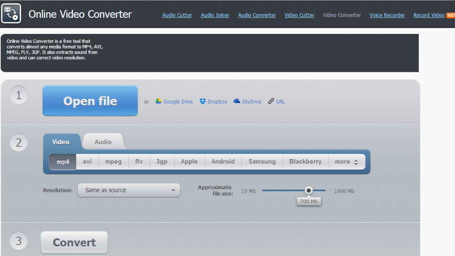
Task: Open the Resolution Same as source dropdown
Action: pyautogui.click(x=129, y=190)
